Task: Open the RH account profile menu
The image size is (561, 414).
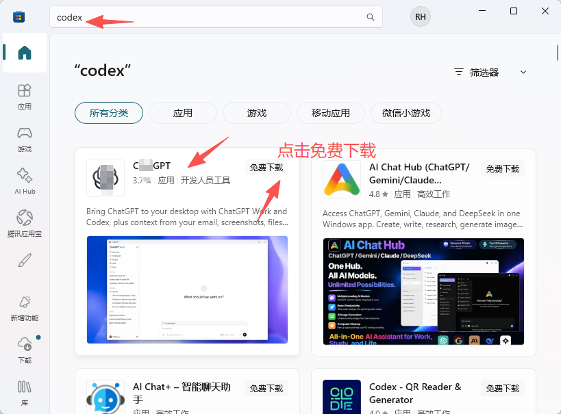Action: (x=421, y=17)
